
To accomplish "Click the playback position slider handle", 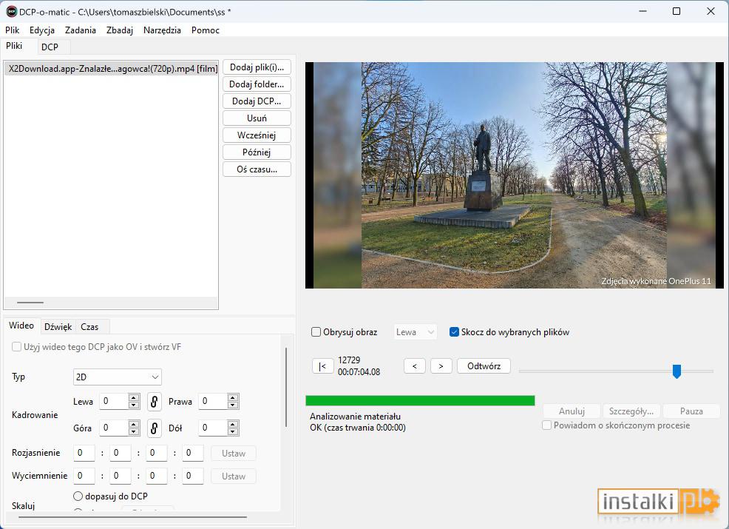I will 677,371.
